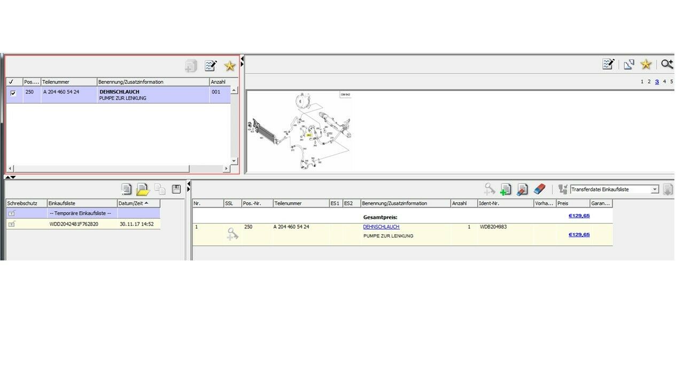Go to diagram page 1
The image size is (684, 385).
point(642,82)
